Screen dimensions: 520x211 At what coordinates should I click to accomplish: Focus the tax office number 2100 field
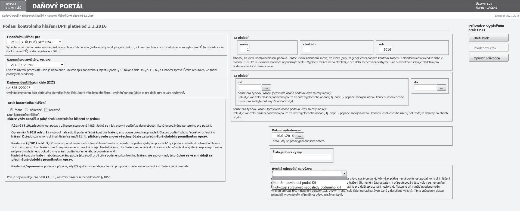pos(13,42)
